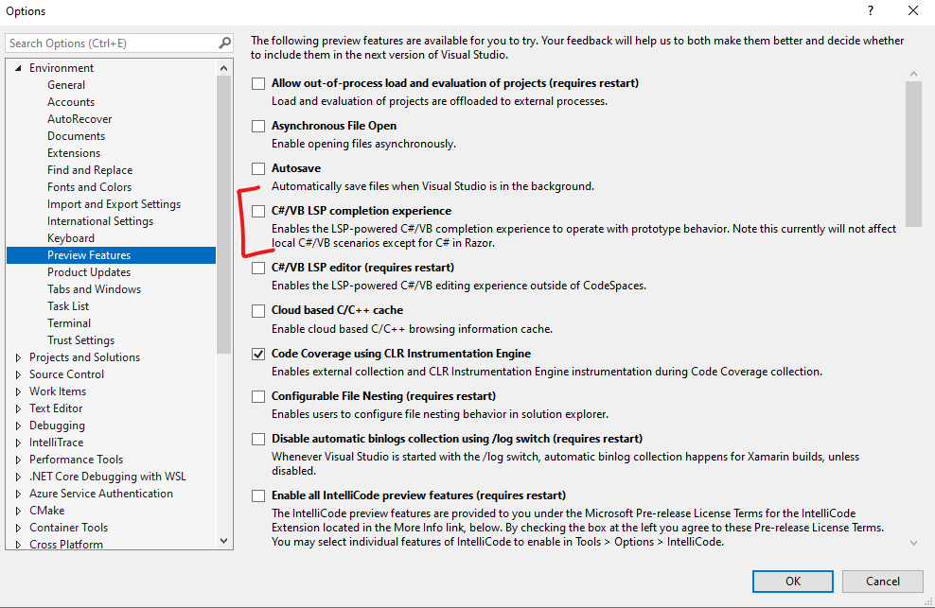Select Terminal in the tree

click(x=69, y=322)
